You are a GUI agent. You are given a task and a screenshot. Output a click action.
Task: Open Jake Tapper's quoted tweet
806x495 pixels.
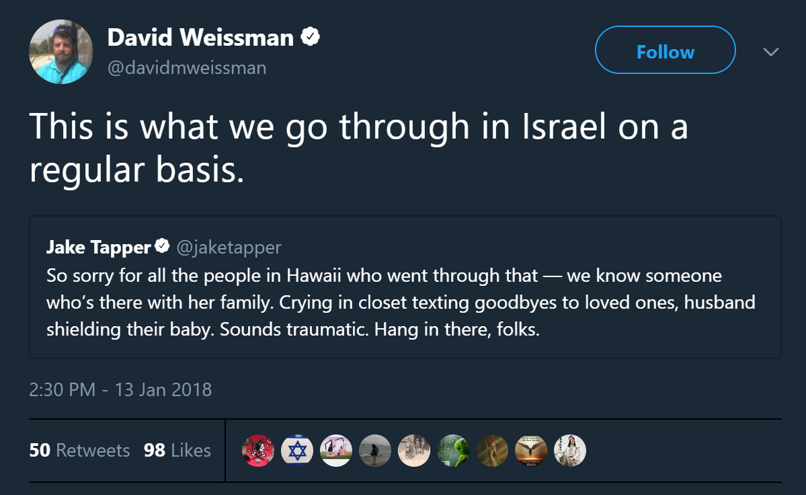[405, 287]
